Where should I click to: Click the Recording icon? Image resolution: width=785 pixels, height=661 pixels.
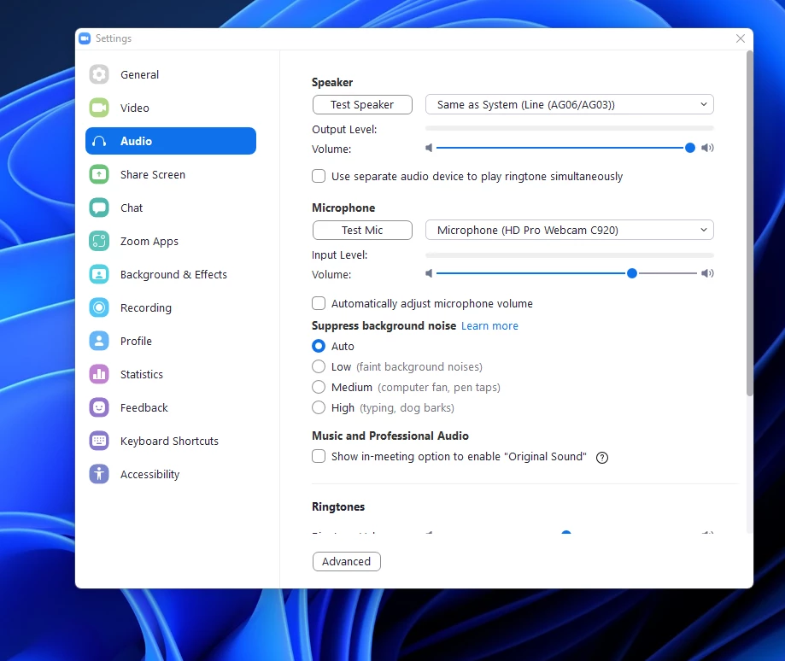click(x=99, y=307)
